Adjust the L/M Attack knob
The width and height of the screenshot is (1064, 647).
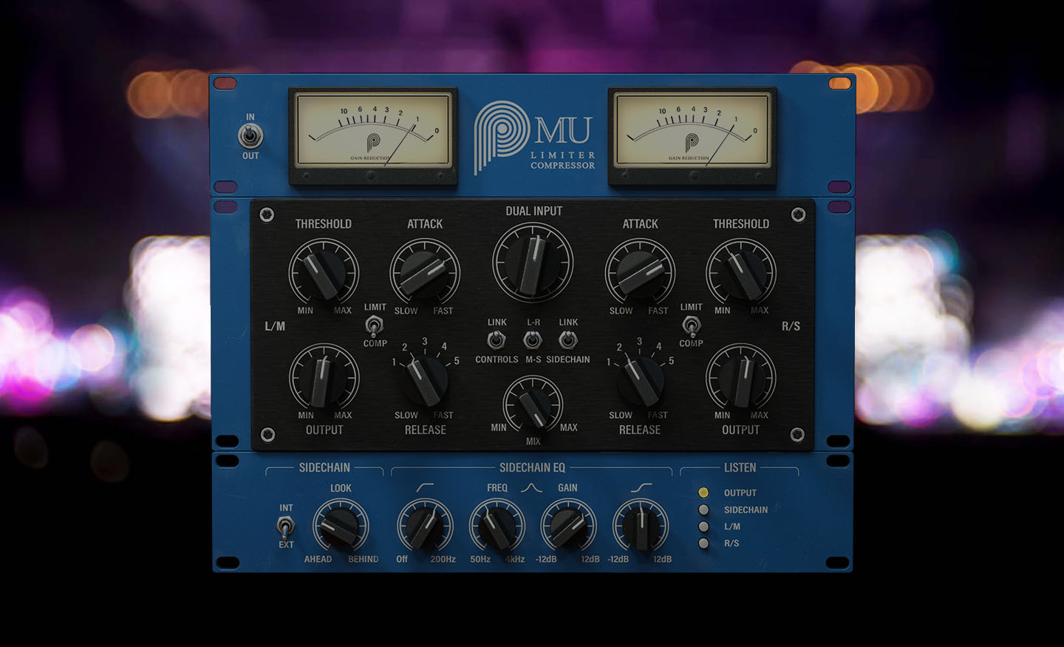tap(424, 273)
